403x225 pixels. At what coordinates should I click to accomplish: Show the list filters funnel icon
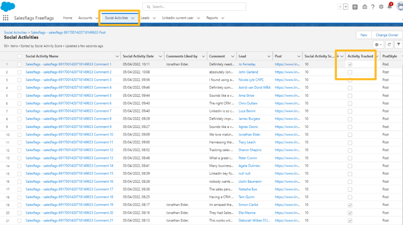click(x=398, y=44)
